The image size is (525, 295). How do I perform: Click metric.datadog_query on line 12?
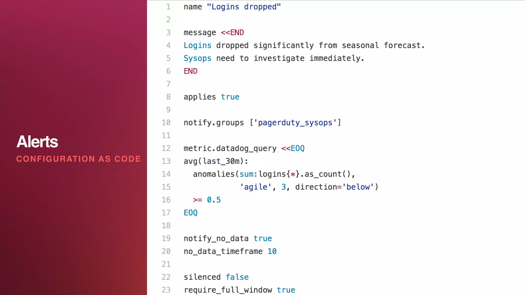(230, 149)
